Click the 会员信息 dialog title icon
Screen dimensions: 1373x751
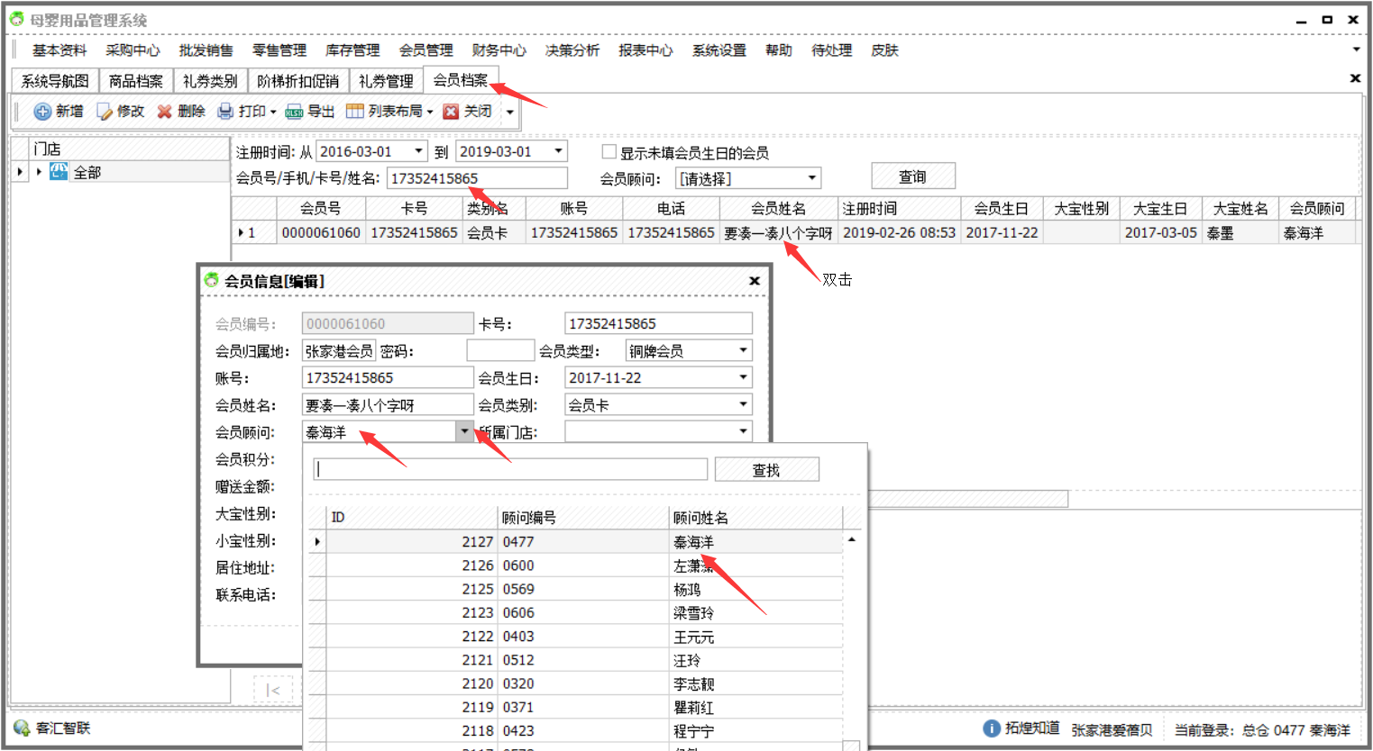click(x=211, y=281)
